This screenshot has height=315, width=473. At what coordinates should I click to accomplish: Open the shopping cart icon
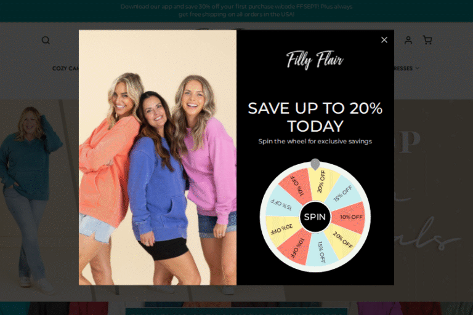pyautogui.click(x=427, y=40)
